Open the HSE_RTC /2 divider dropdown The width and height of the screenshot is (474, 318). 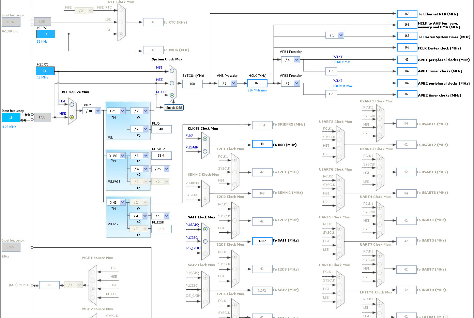click(90, 11)
